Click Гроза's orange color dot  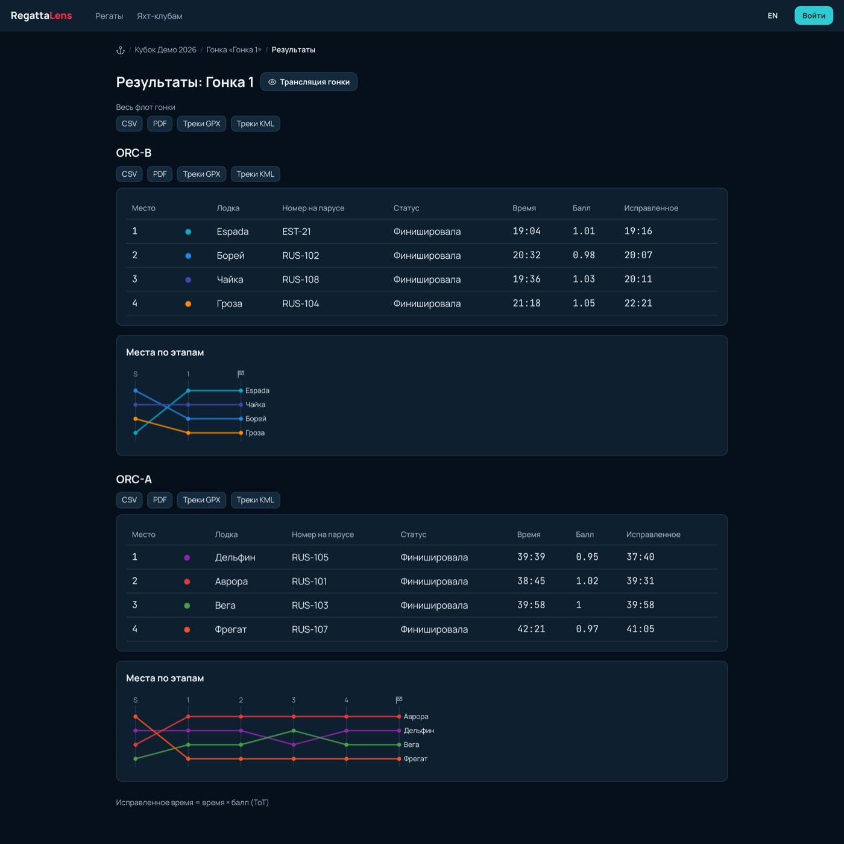tap(188, 304)
